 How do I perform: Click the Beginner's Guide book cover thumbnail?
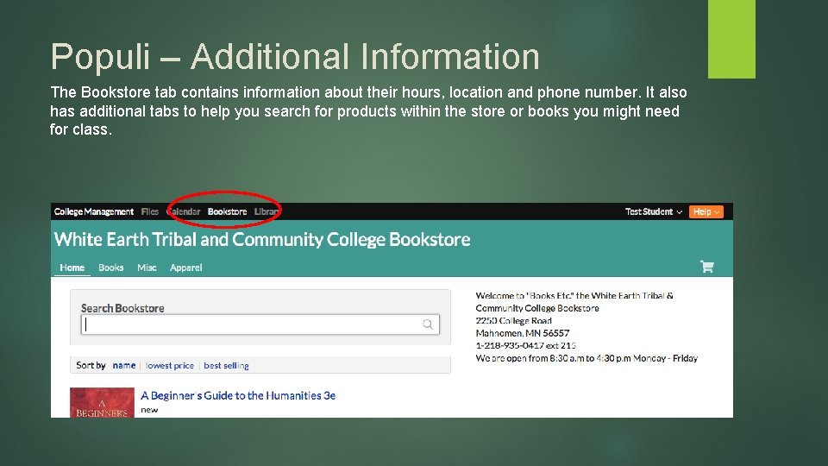coord(102,403)
